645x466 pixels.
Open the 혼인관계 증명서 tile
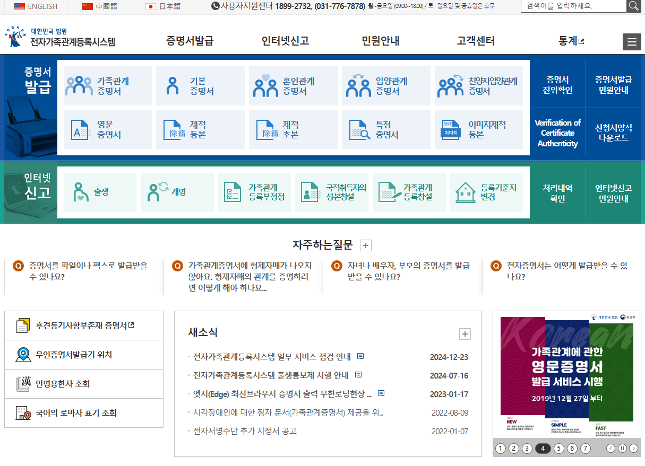pyautogui.click(x=293, y=86)
